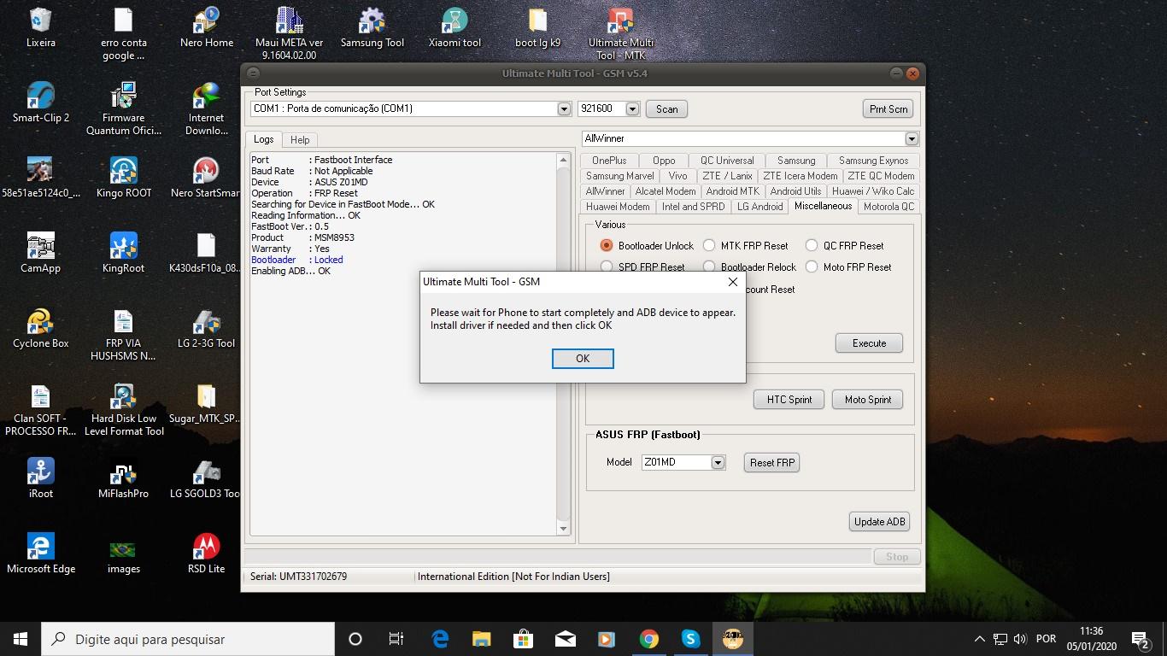
Task: Open Microsoft Edge desktop shortcut
Action: [40, 553]
